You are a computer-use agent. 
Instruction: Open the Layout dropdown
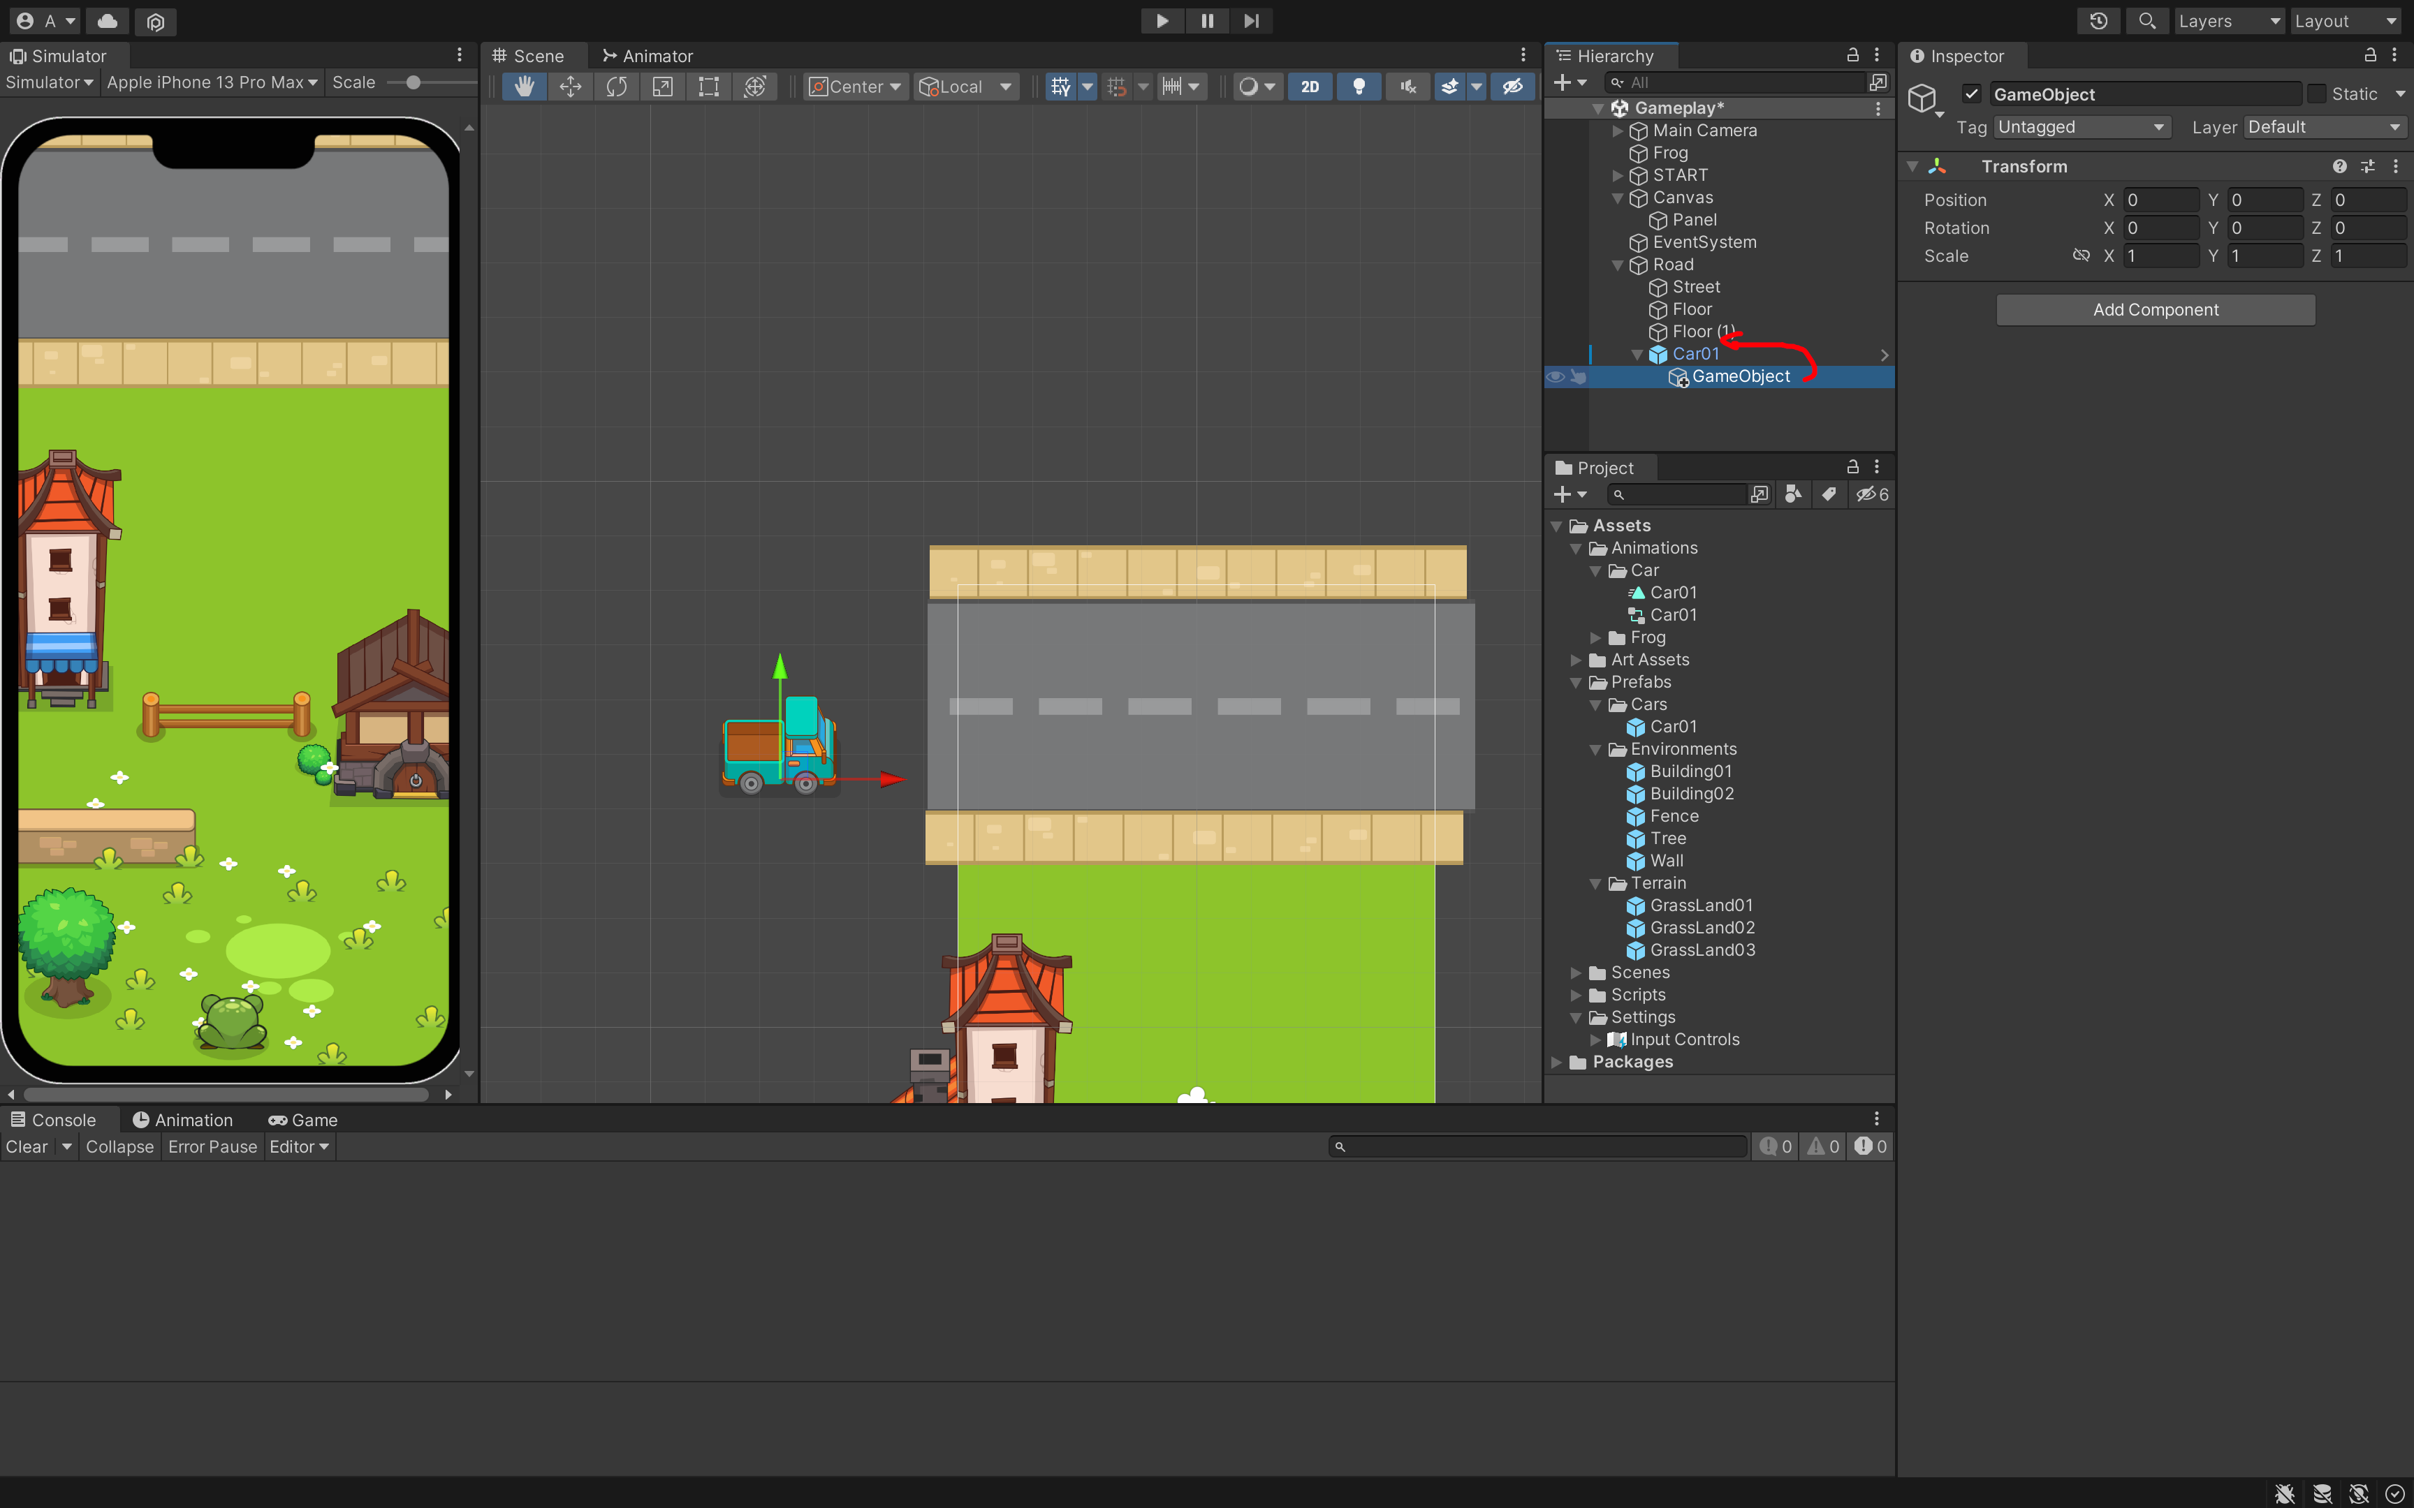[x=2345, y=21]
